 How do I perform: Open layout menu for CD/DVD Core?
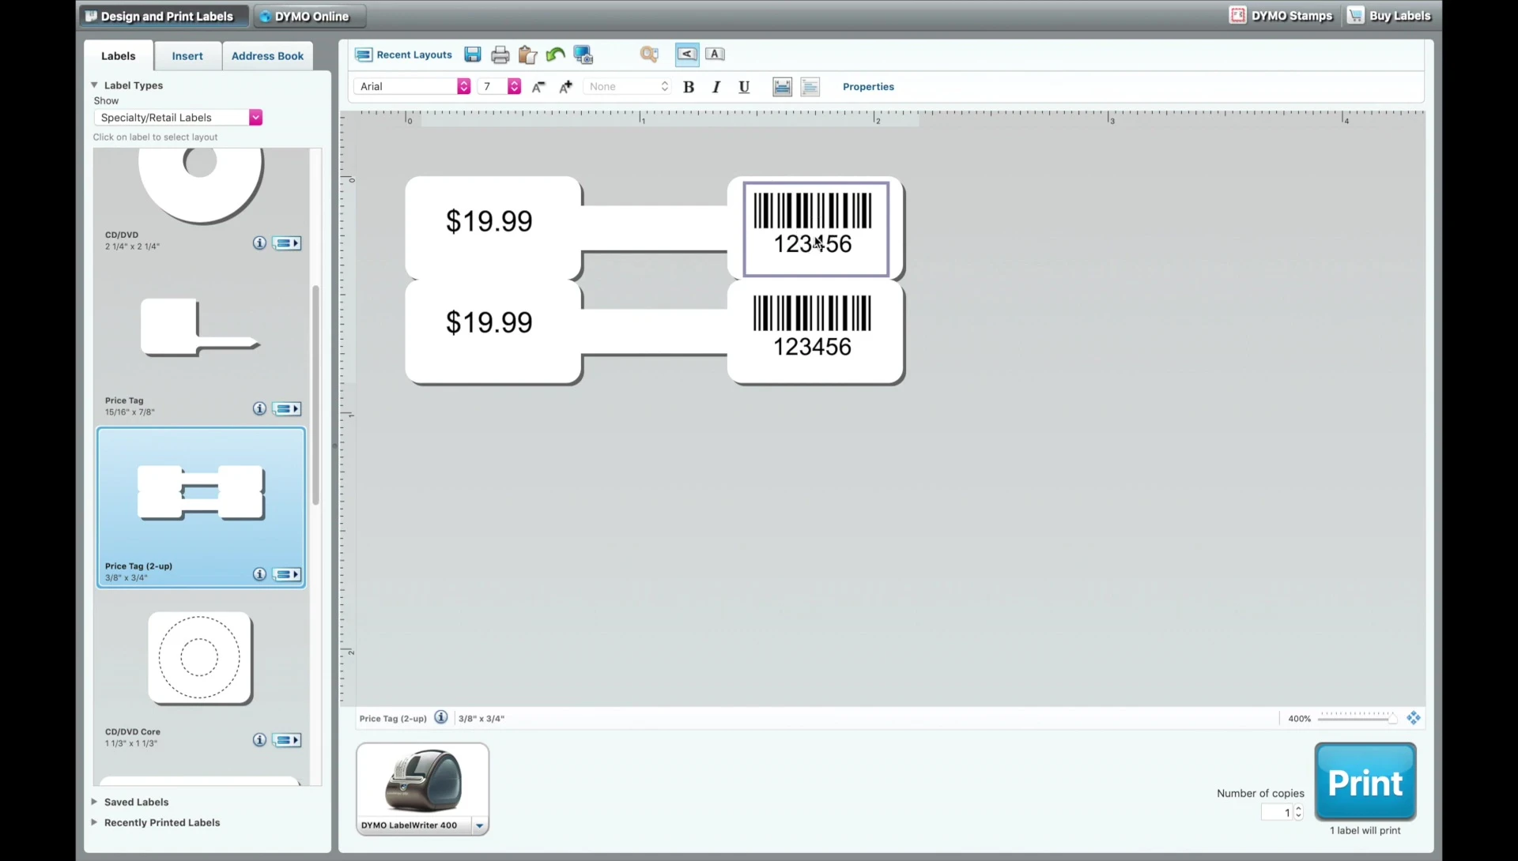point(287,740)
